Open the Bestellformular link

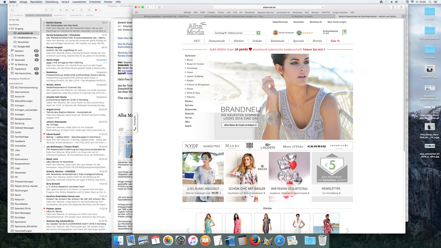click(x=280, y=22)
